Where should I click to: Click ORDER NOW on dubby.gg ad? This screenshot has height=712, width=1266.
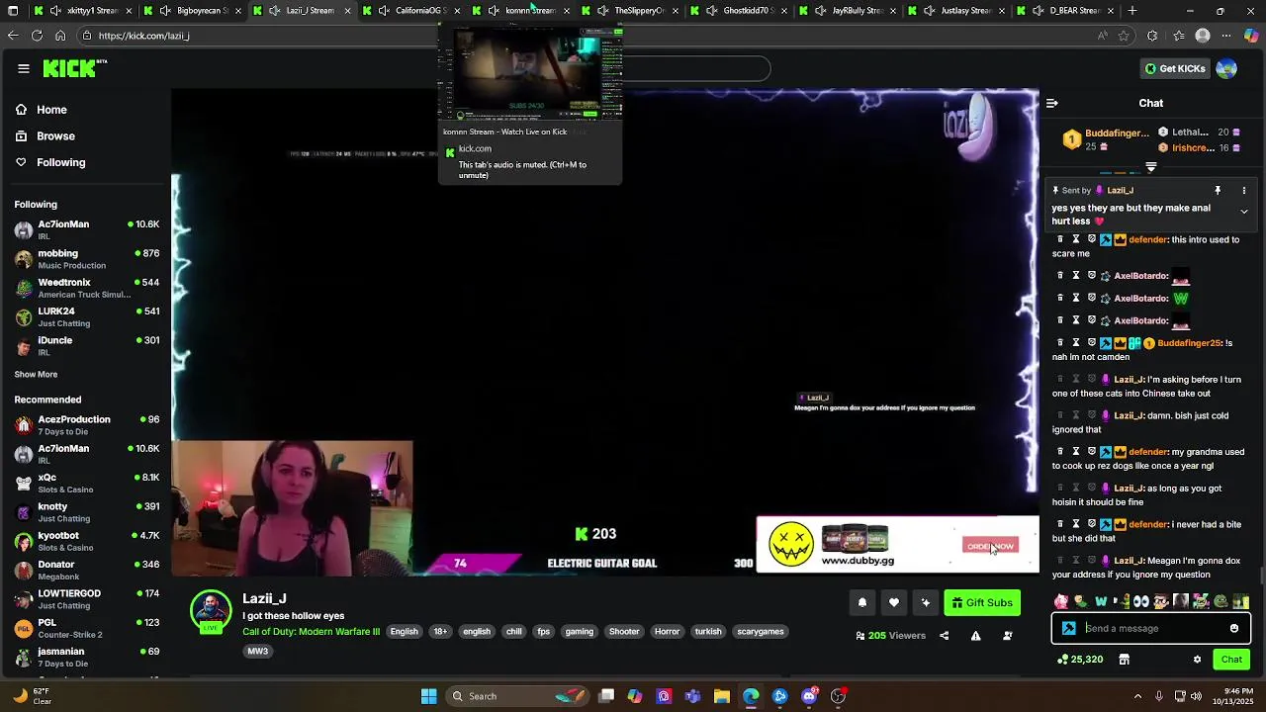click(990, 546)
